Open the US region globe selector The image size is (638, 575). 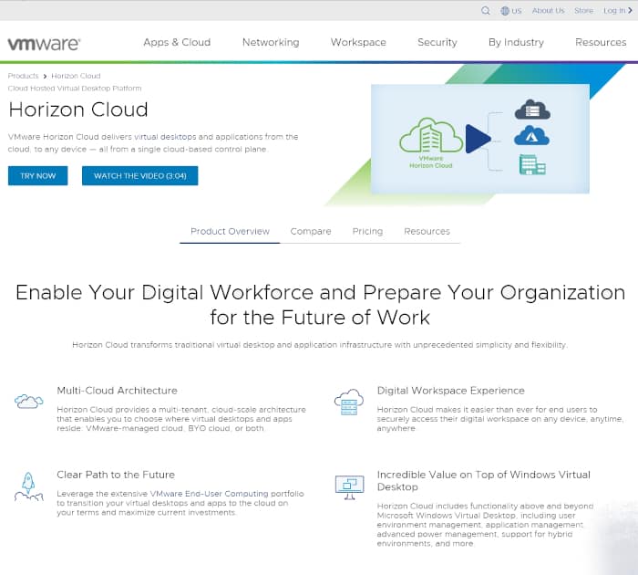click(x=510, y=11)
